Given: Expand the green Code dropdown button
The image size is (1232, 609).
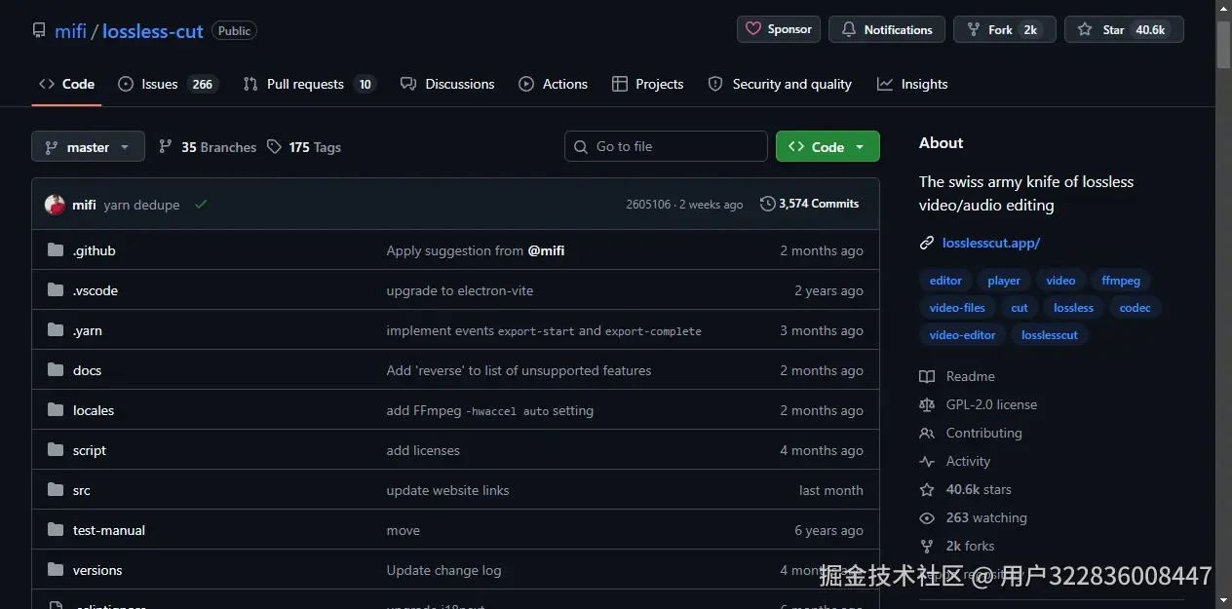Looking at the screenshot, I should 828,146.
